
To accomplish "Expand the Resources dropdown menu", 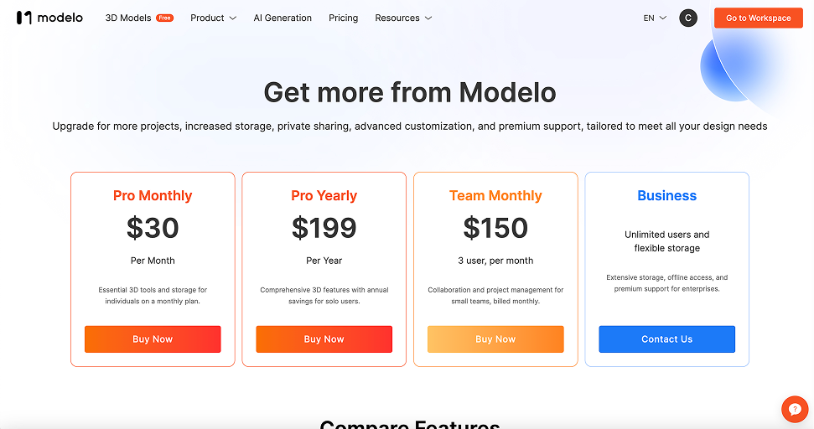I will [403, 18].
